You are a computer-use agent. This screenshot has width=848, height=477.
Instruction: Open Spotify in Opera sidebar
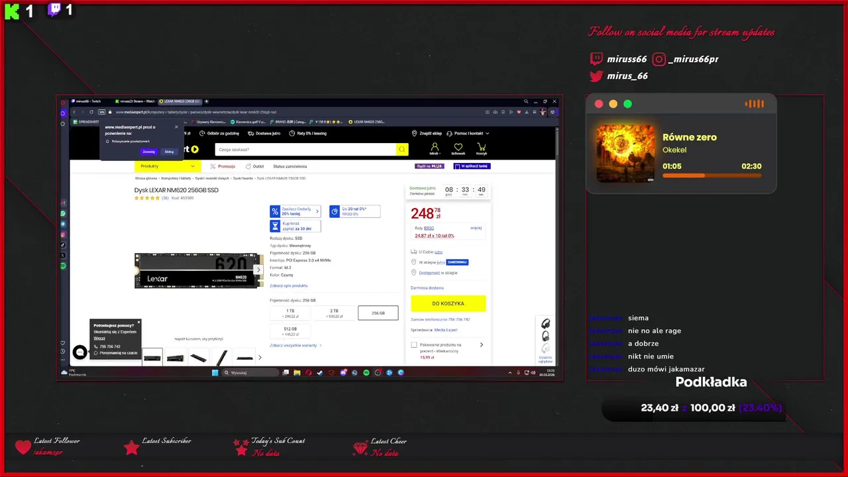pos(63,266)
